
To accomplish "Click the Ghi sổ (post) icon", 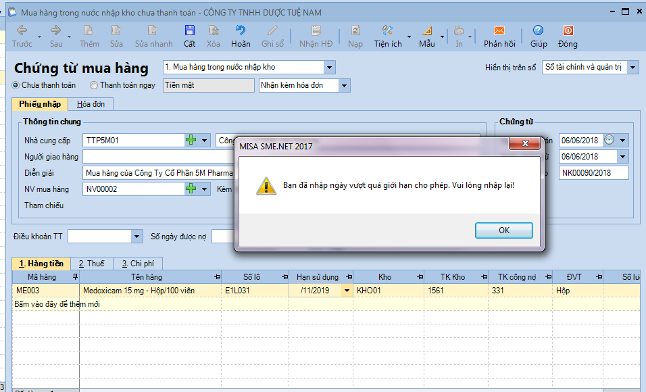I will pos(272,30).
